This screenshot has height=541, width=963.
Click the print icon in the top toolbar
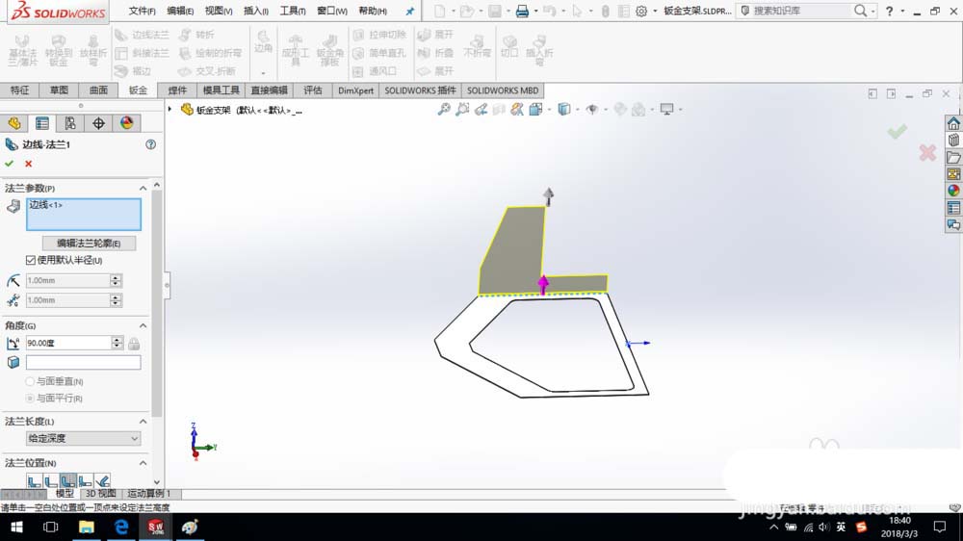pyautogui.click(x=522, y=11)
